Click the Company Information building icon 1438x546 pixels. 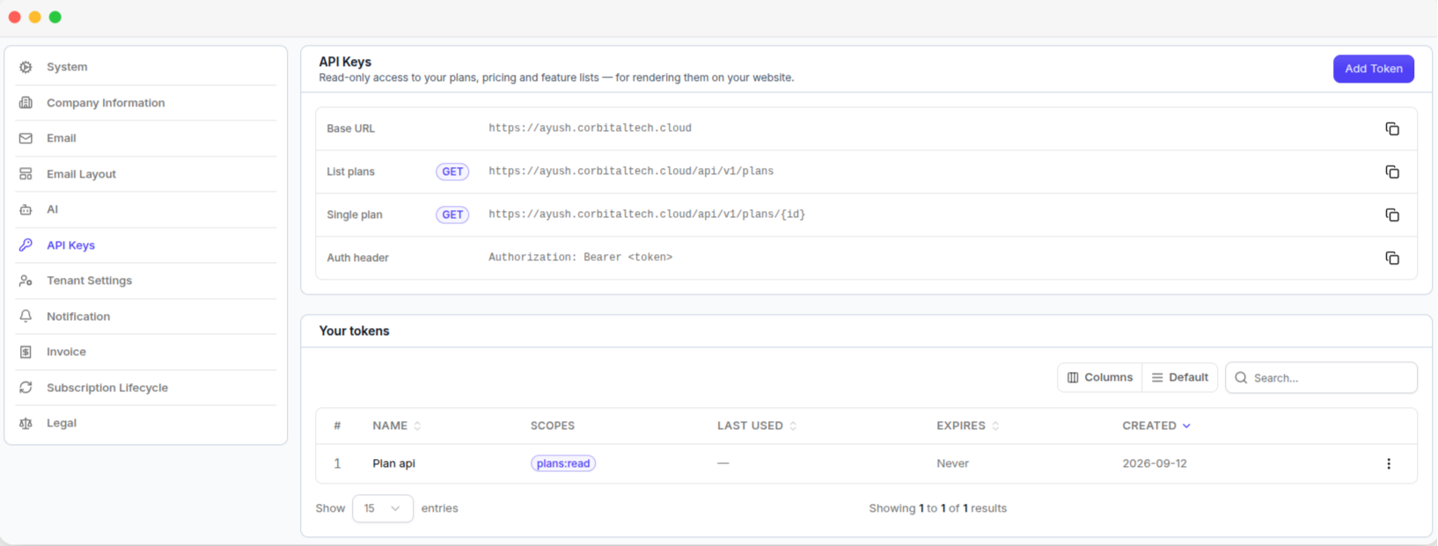coord(26,103)
